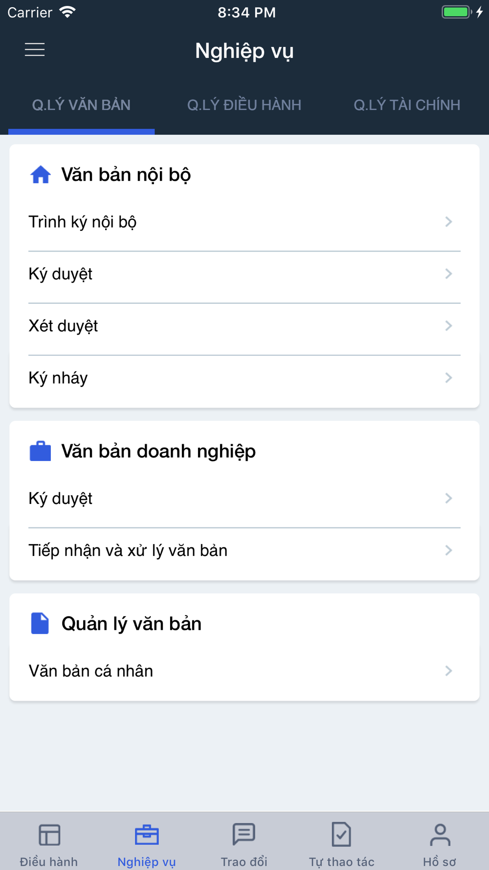Tap the house icon beside Văn bản nội bộ
The height and width of the screenshot is (870, 489).
[41, 175]
